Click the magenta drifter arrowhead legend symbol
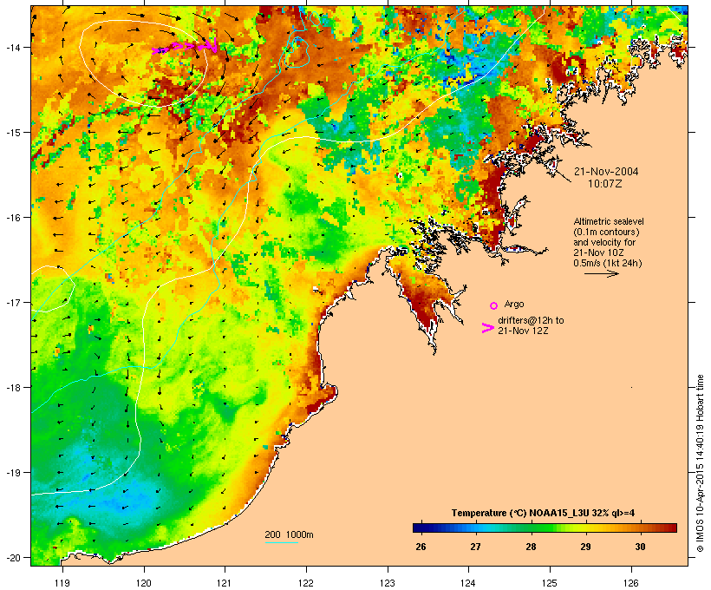This screenshot has width=711, height=590. 488,328
